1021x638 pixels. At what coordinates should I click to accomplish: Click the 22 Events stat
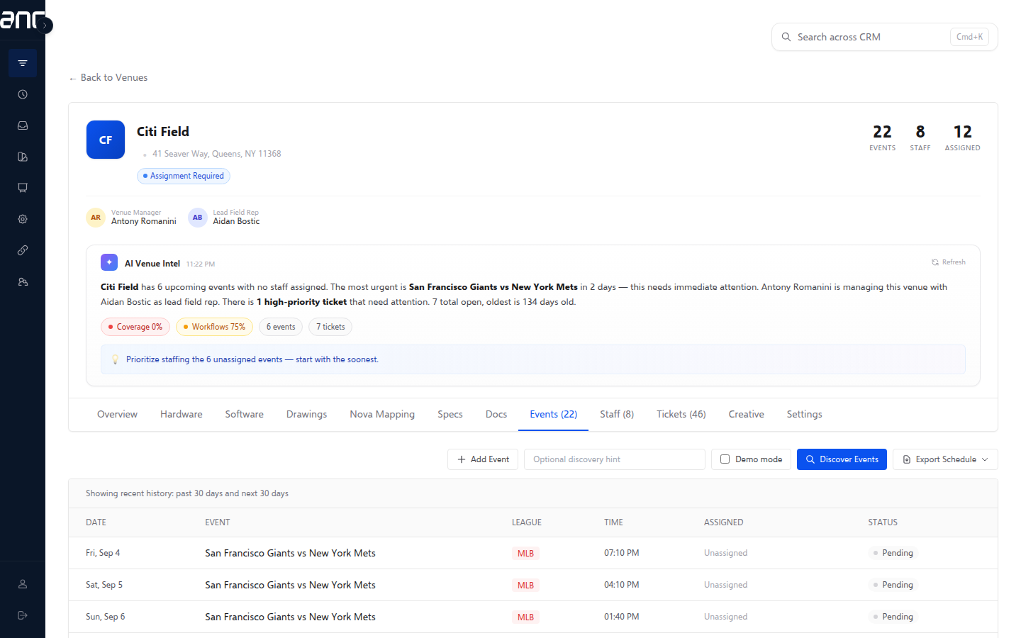[x=883, y=138]
